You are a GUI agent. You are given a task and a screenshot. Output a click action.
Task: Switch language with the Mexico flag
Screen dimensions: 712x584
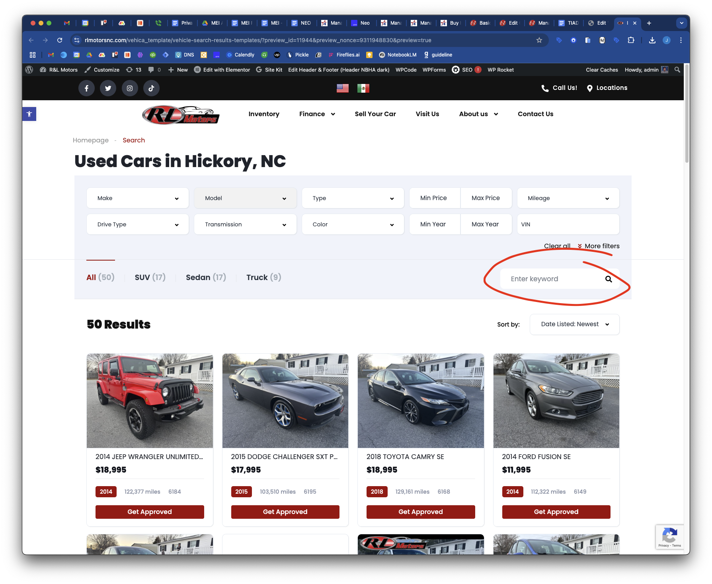coord(363,88)
